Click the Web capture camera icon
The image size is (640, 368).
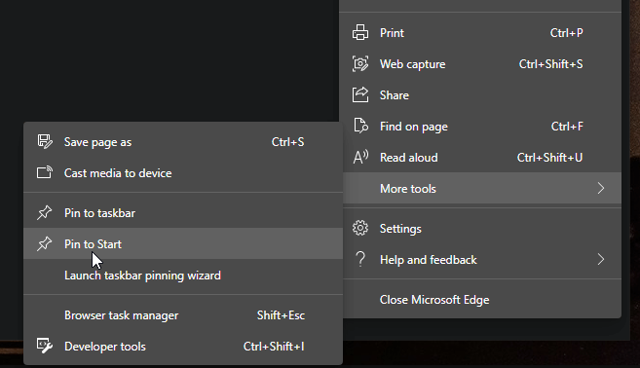[360, 64]
